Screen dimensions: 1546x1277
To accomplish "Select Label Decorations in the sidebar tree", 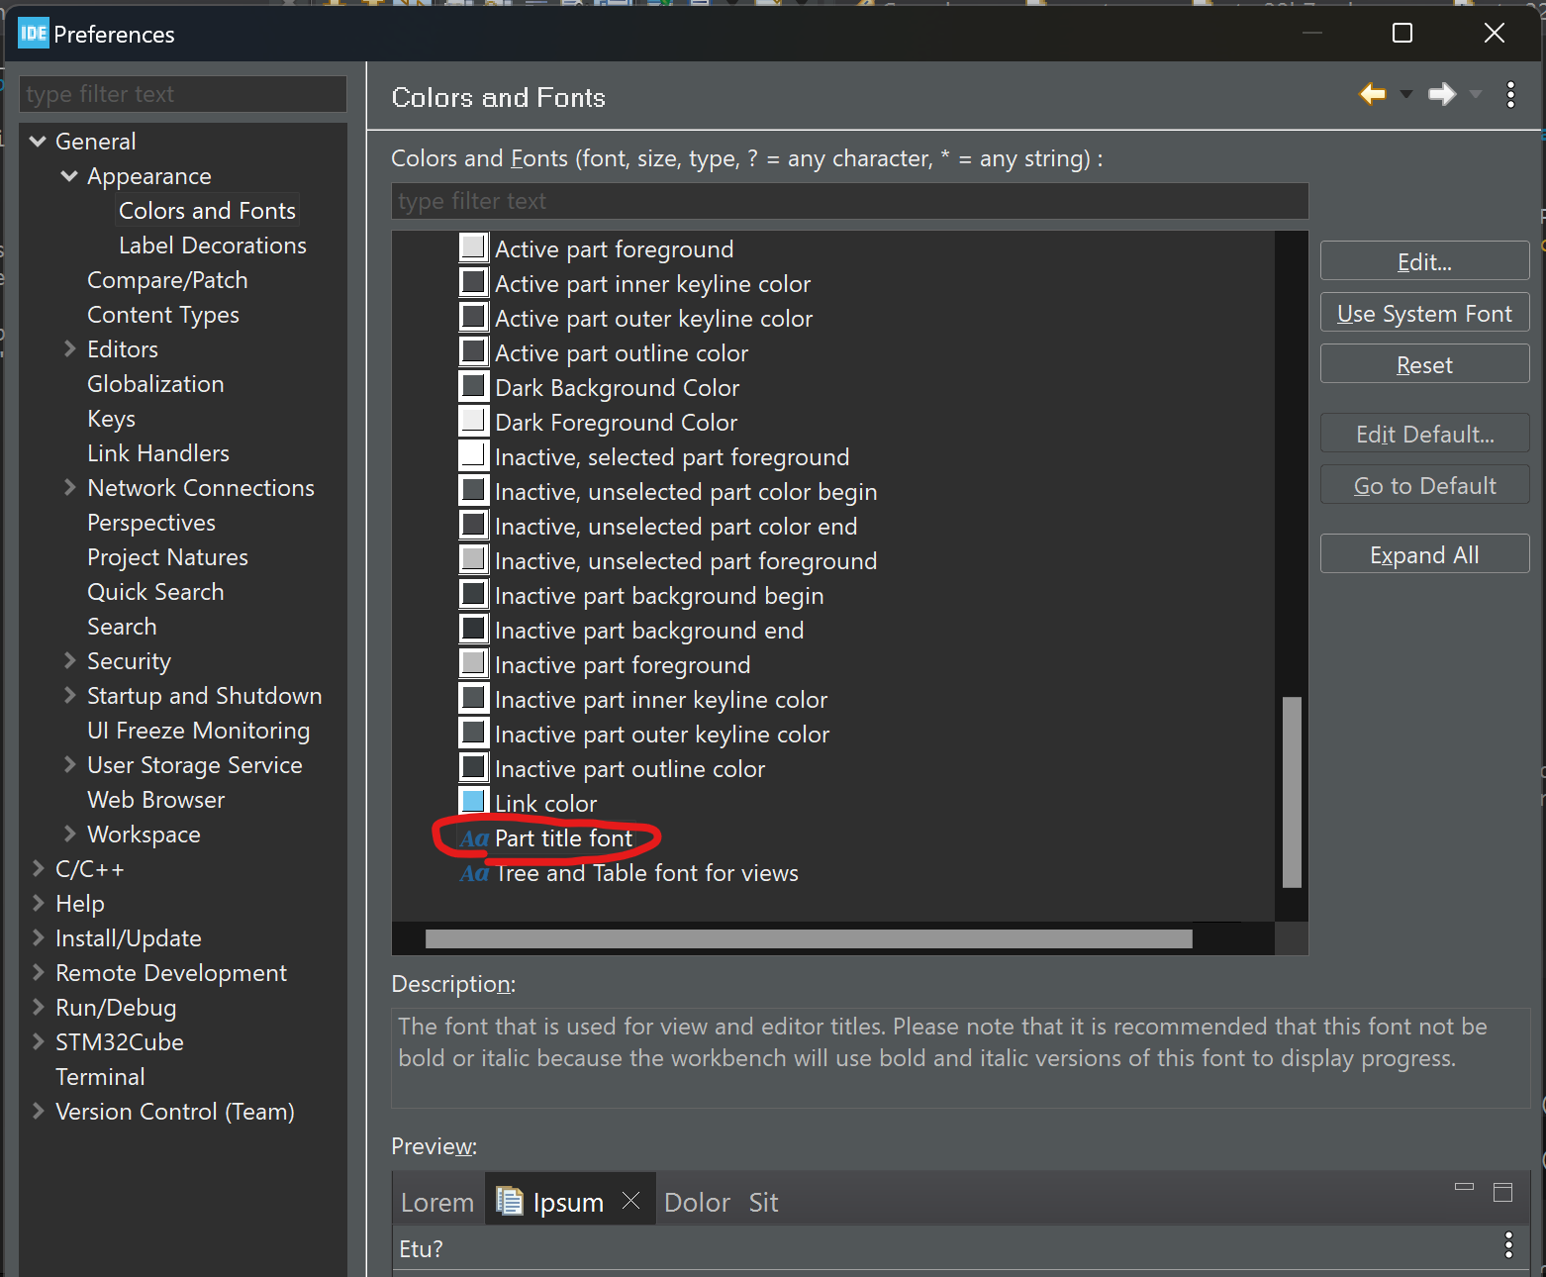I will pos(212,245).
